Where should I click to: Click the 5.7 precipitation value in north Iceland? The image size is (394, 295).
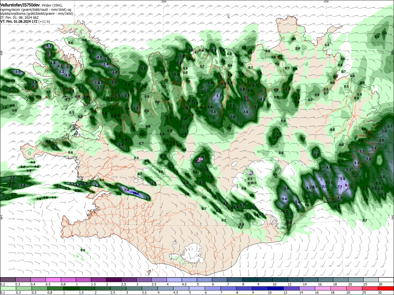219,96
